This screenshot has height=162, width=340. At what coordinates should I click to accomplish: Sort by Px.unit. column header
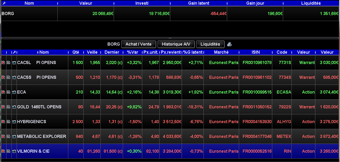(151, 52)
